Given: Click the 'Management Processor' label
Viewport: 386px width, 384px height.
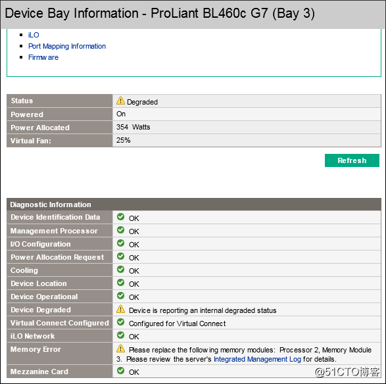Looking at the screenshot, I should (54, 231).
